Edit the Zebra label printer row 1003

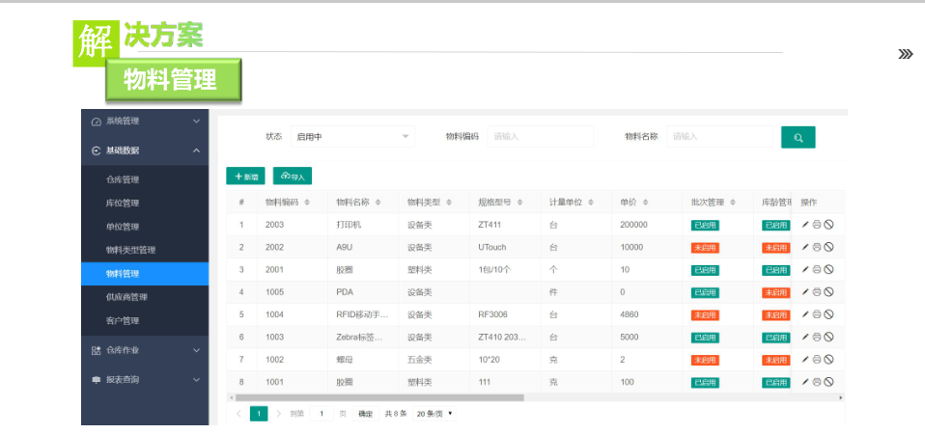click(805, 337)
